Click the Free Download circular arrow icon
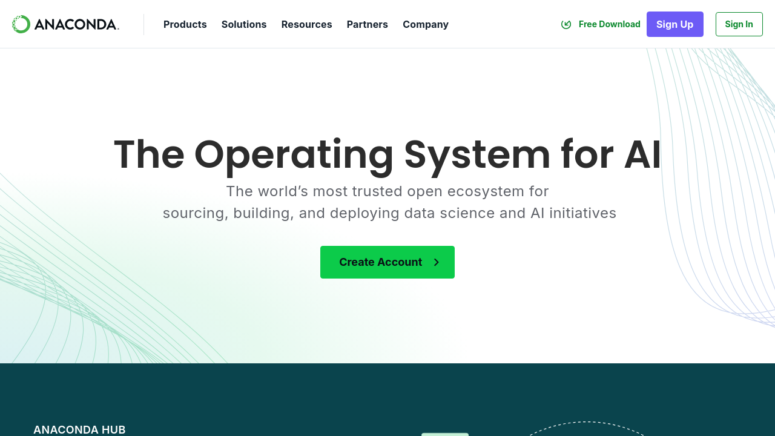This screenshot has height=436, width=775. point(566,24)
